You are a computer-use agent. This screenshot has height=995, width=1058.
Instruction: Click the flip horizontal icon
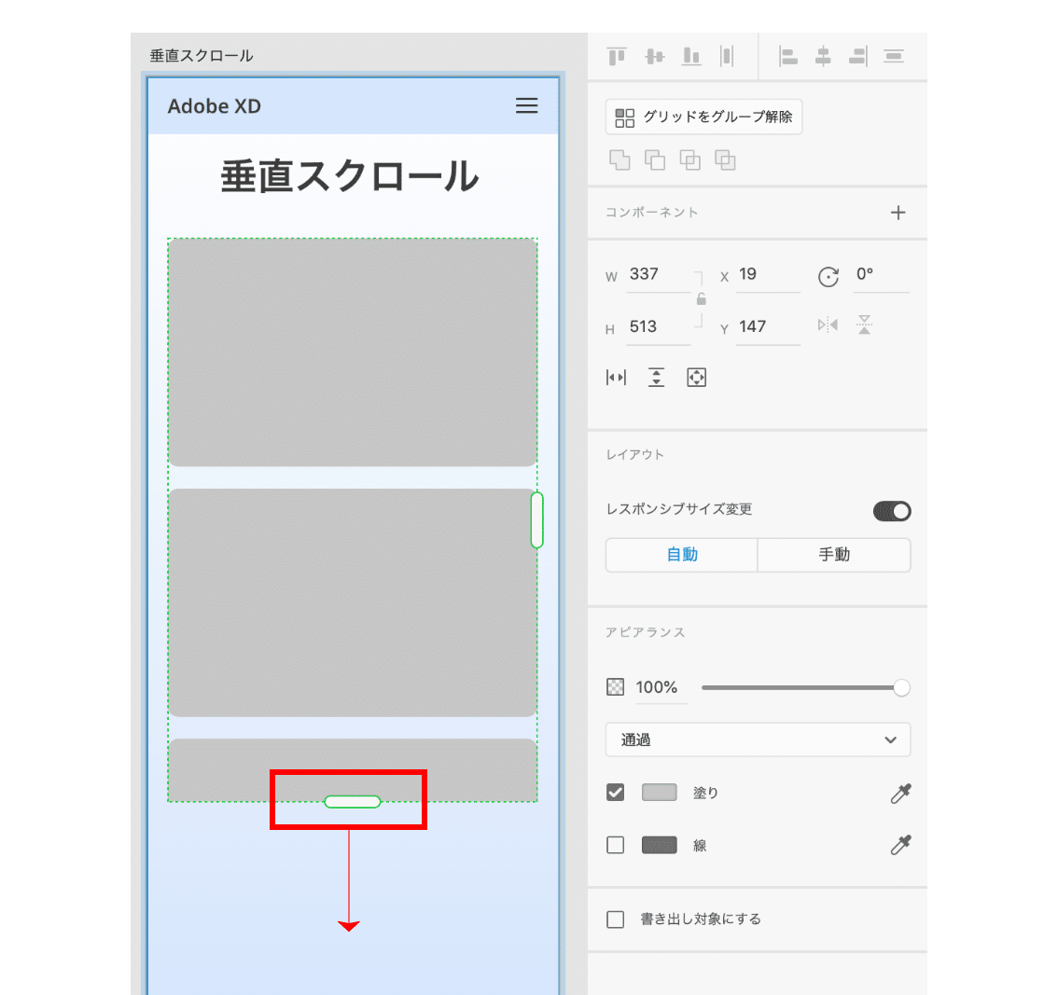[x=828, y=325]
